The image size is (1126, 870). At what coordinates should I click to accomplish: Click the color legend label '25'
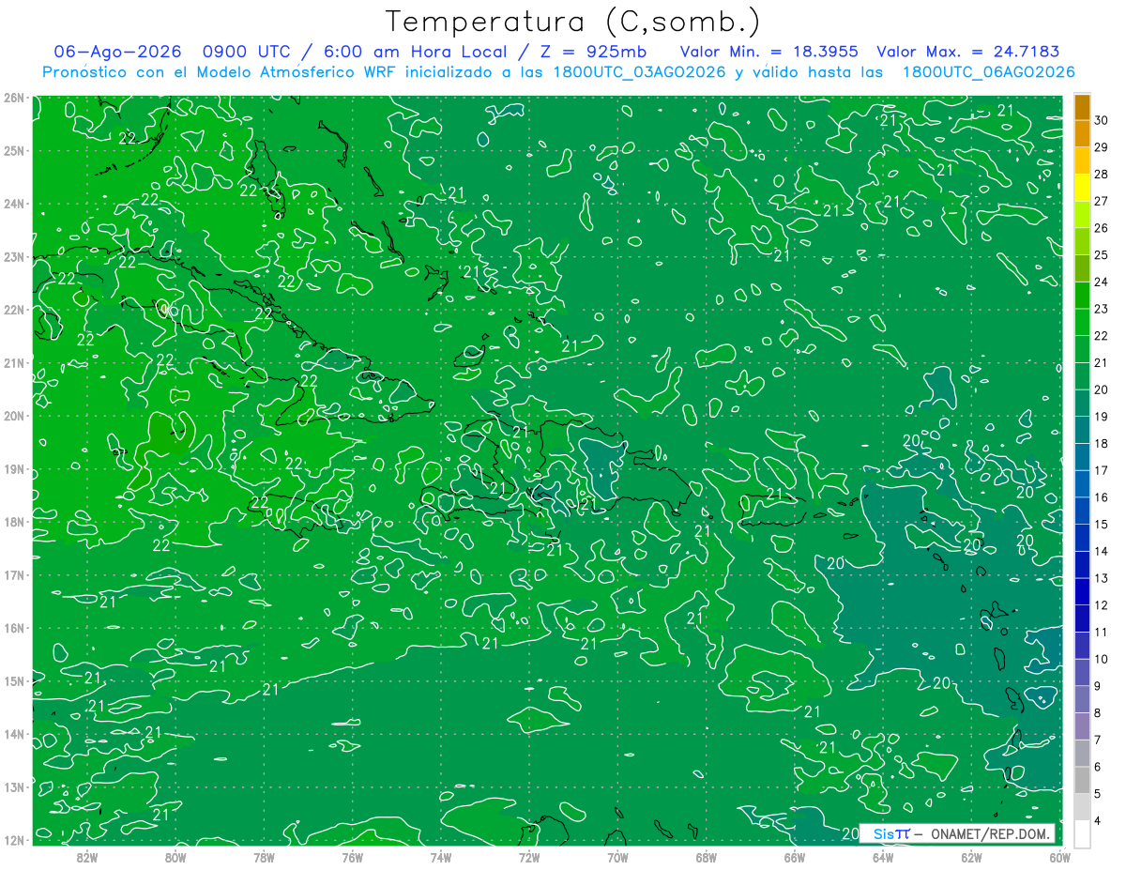pos(1102,255)
